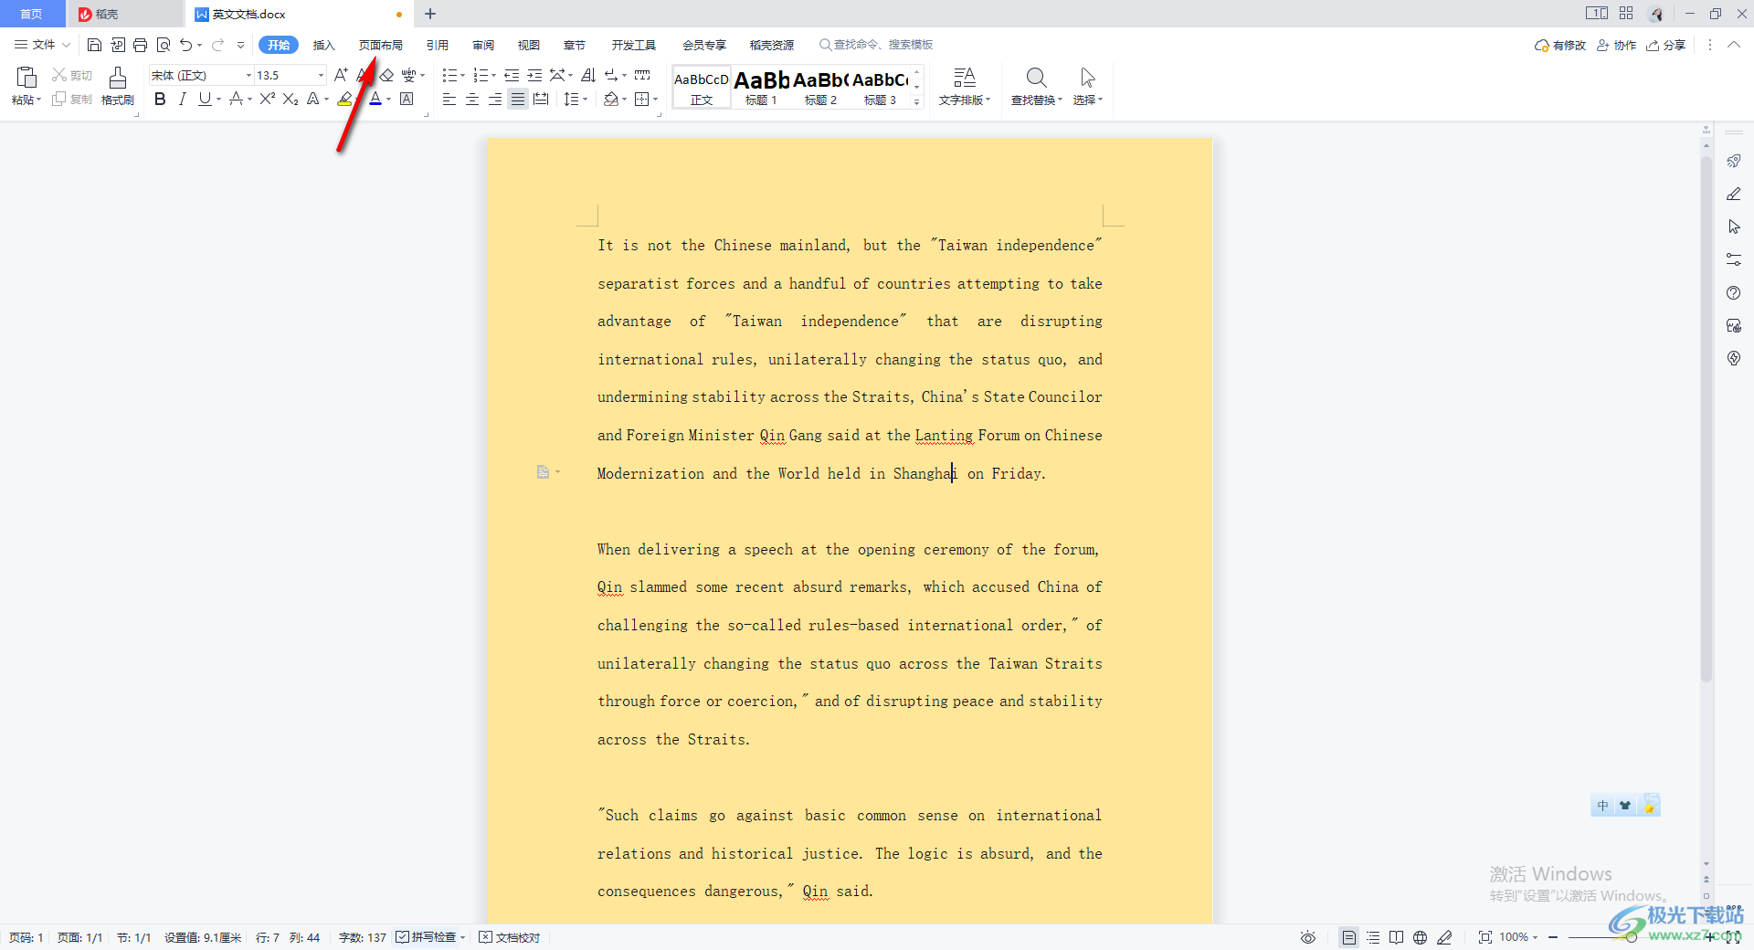Open the settings sliders icon in right sidebar
This screenshot has height=950, width=1754.
pos(1734,259)
